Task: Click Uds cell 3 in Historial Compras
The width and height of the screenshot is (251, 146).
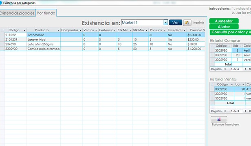Action: (237, 51)
